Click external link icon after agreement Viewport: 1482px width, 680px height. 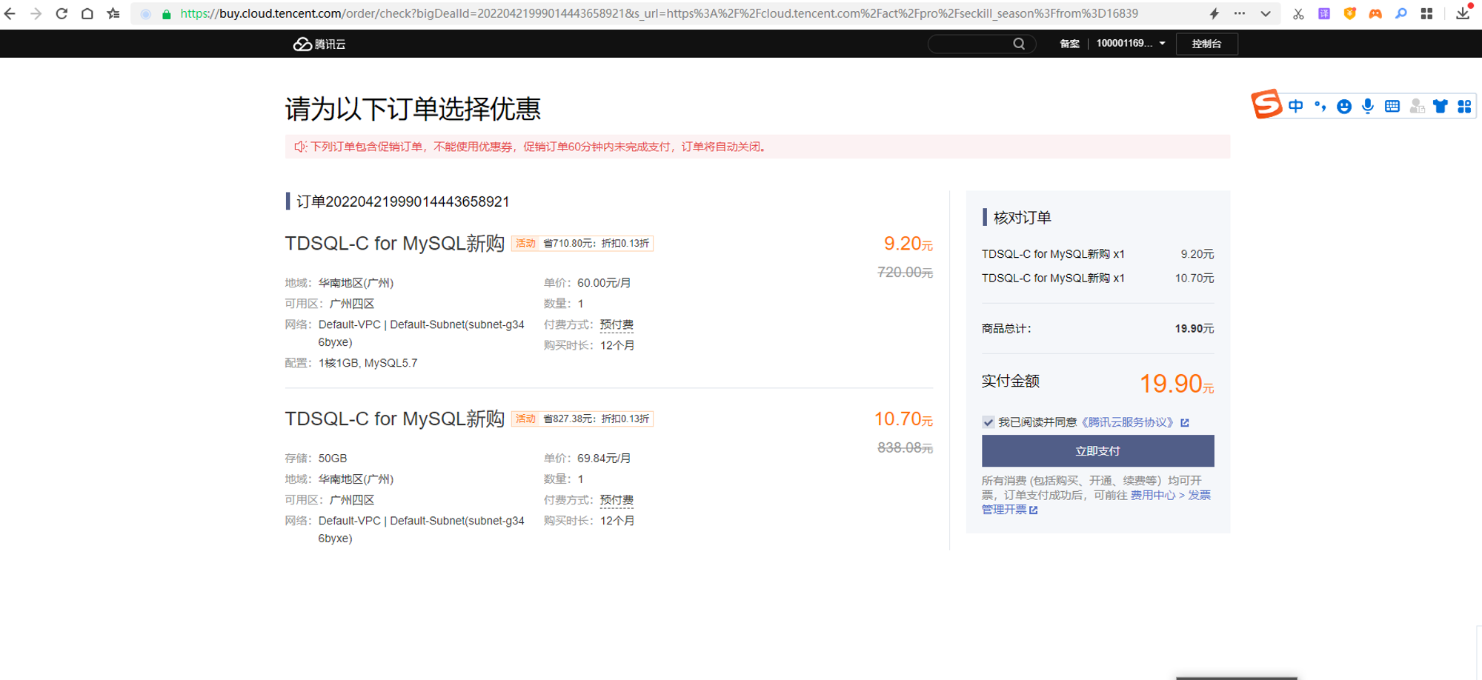[x=1185, y=422]
